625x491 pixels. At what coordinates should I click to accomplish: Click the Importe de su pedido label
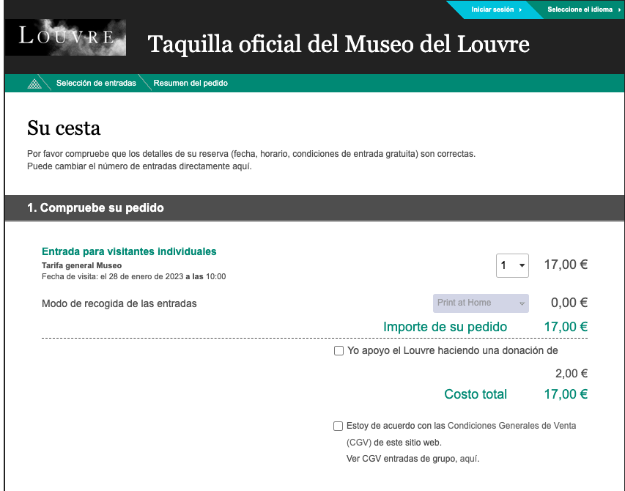coord(445,327)
